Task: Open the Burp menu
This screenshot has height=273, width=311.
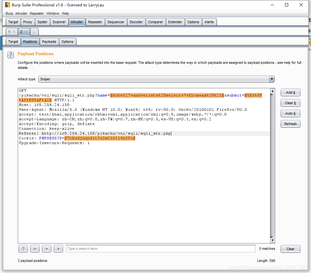Action: pos(9,14)
